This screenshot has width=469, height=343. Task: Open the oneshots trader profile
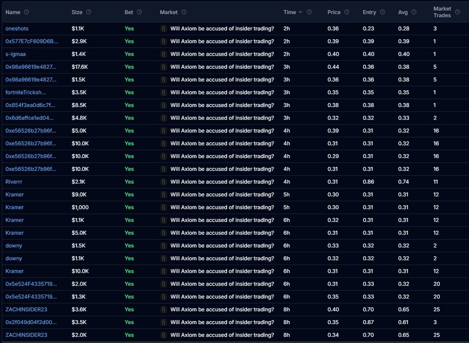(x=17, y=29)
